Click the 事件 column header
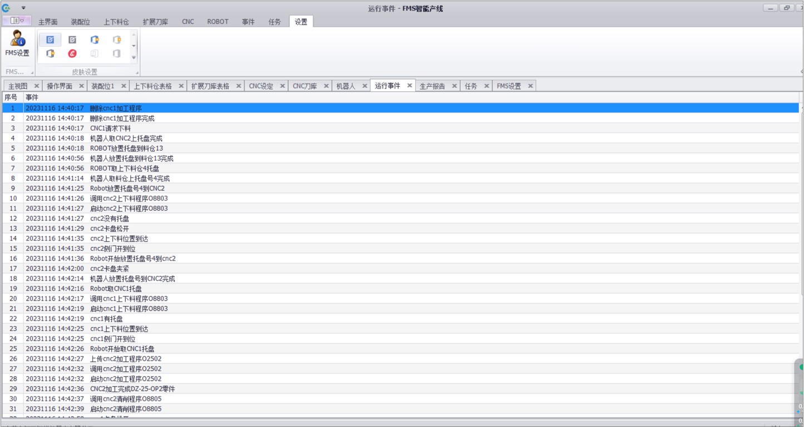Screen dimensions: 804x427 [32, 97]
